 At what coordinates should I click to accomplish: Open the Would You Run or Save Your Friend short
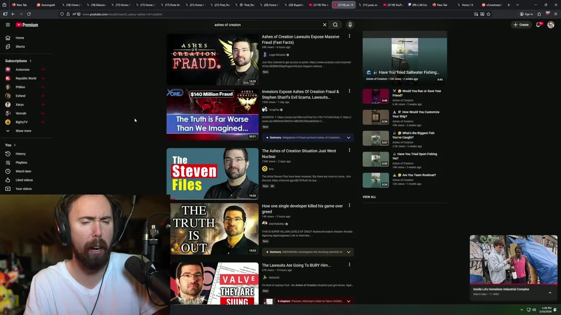[376, 96]
